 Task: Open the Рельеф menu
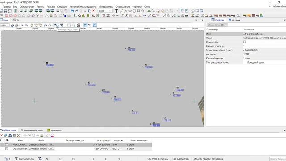50,7
